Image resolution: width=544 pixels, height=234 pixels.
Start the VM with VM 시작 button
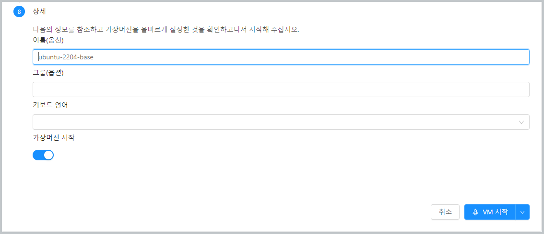490,212
